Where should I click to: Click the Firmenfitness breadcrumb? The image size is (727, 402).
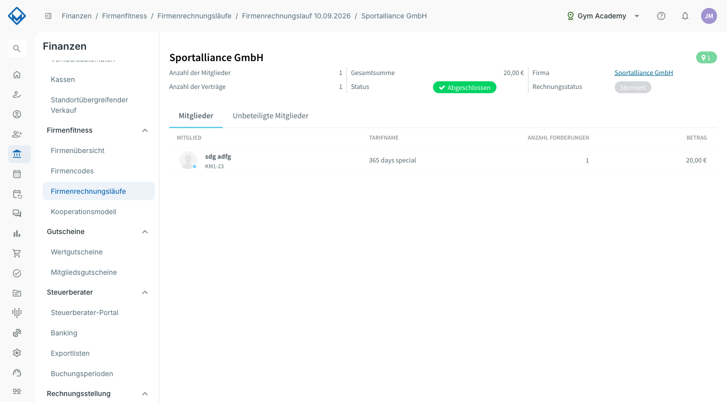(x=124, y=16)
